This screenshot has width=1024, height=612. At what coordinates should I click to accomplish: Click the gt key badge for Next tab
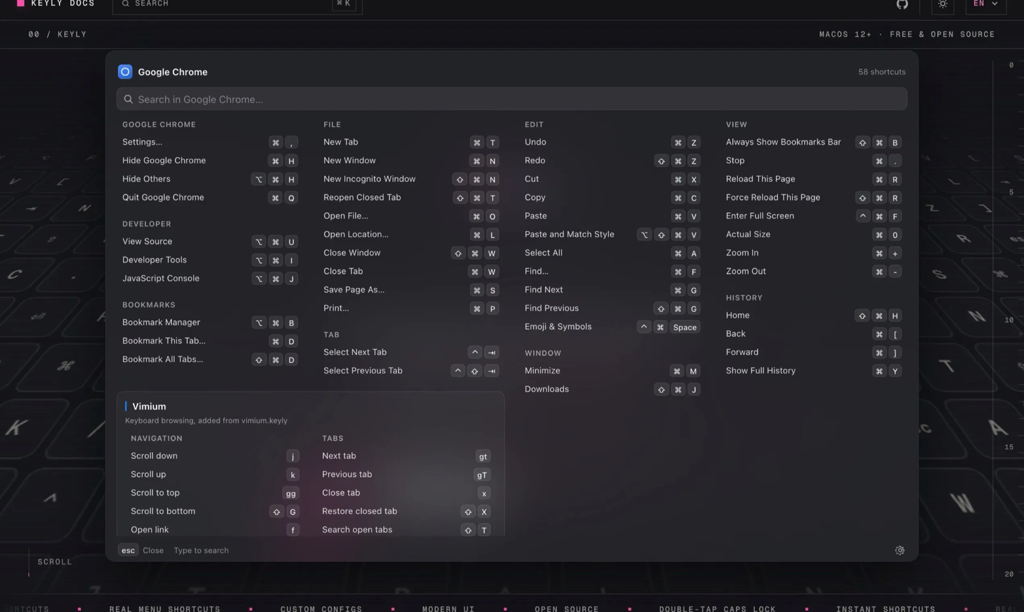coord(483,456)
